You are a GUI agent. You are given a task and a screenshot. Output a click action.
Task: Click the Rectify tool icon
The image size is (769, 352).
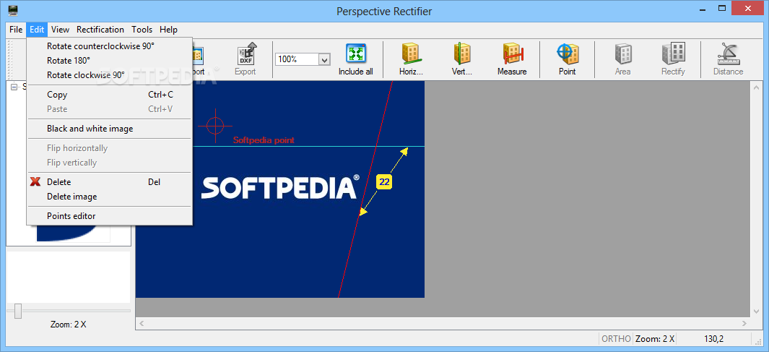(x=673, y=53)
